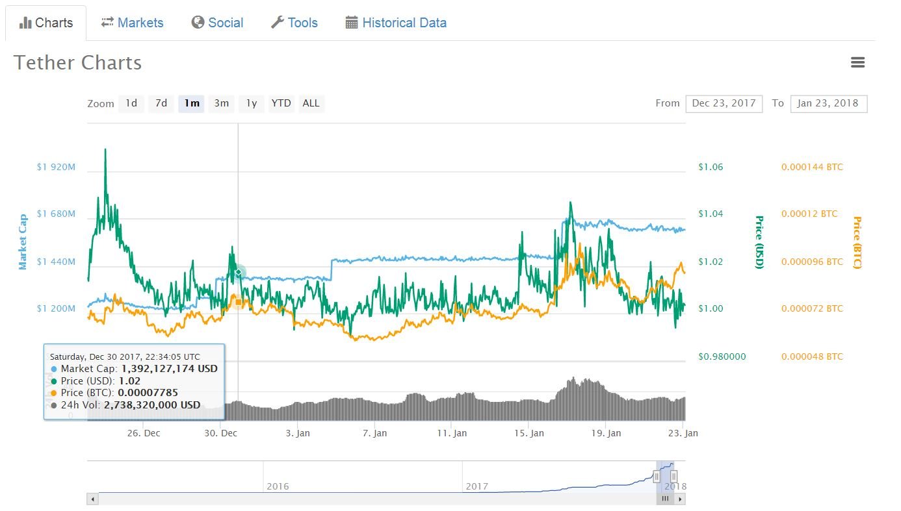Open the Social tab

pos(217,23)
